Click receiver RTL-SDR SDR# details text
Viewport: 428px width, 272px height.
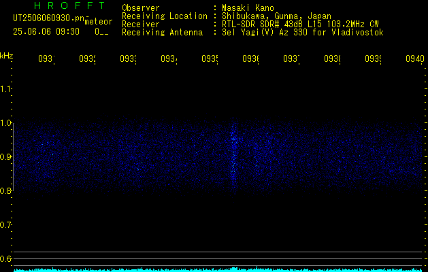(x=300, y=24)
